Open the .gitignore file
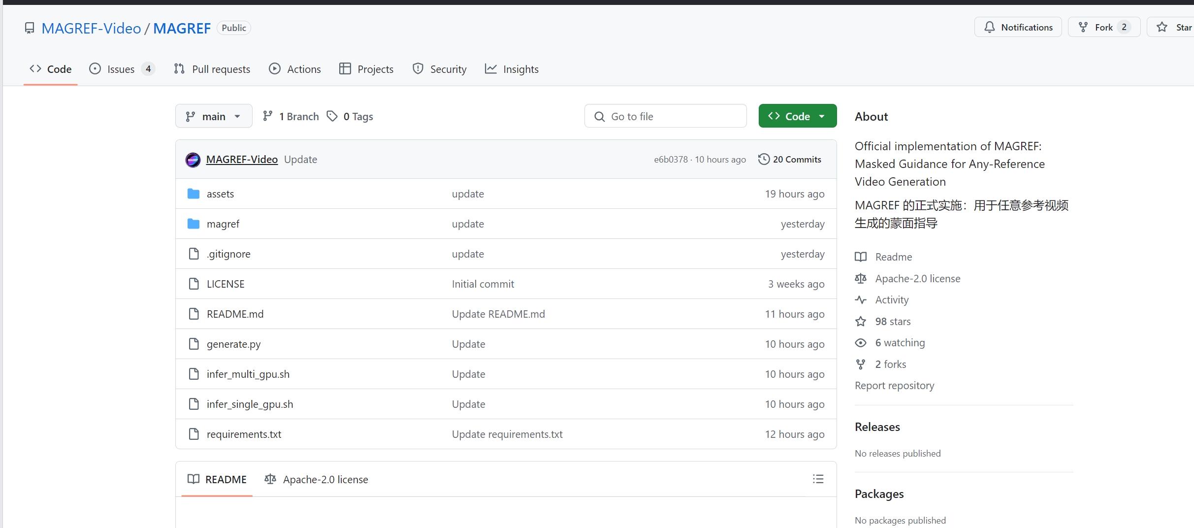Image resolution: width=1194 pixels, height=528 pixels. [228, 254]
